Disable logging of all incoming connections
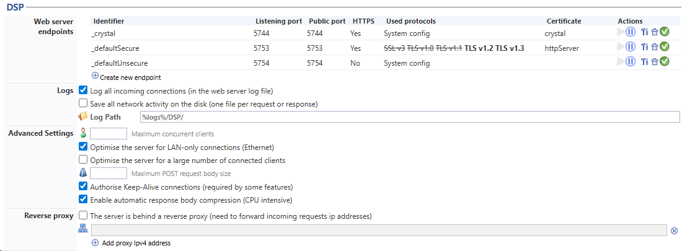 click(x=84, y=90)
